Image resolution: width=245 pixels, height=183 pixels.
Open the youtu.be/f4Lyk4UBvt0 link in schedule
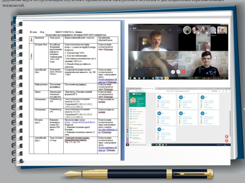pyautogui.click(x=80, y=122)
